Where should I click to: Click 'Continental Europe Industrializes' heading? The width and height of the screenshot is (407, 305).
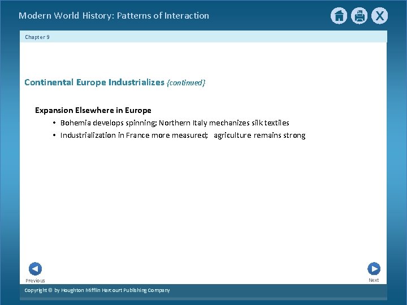[x=94, y=82]
